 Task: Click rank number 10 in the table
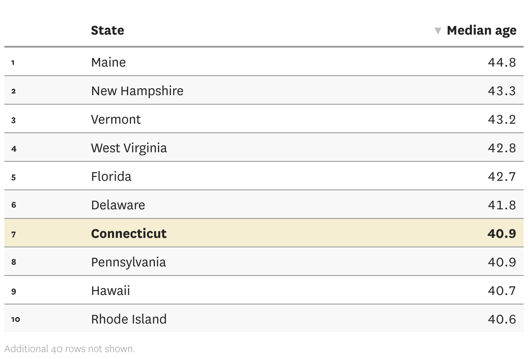tap(16, 319)
